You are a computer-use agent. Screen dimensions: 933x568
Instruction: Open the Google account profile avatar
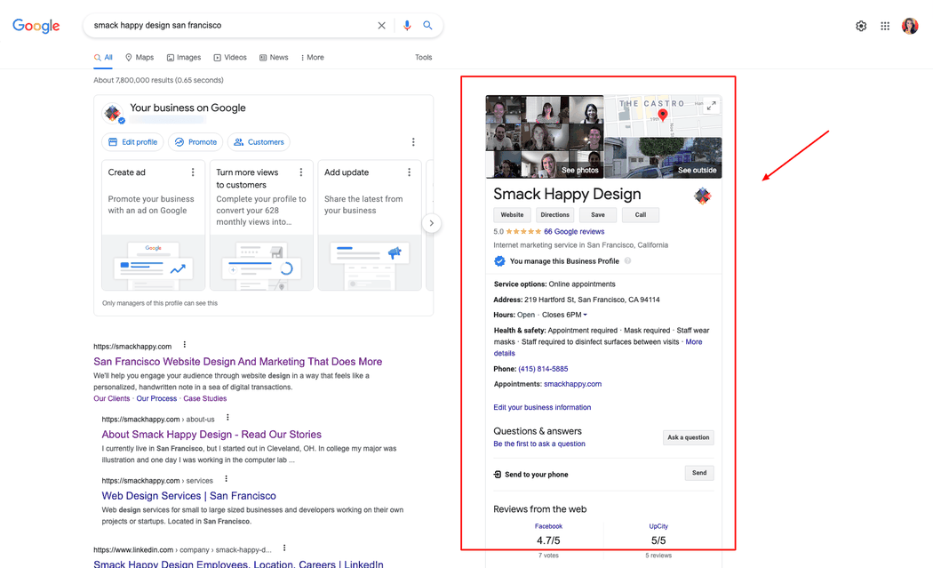[910, 26]
